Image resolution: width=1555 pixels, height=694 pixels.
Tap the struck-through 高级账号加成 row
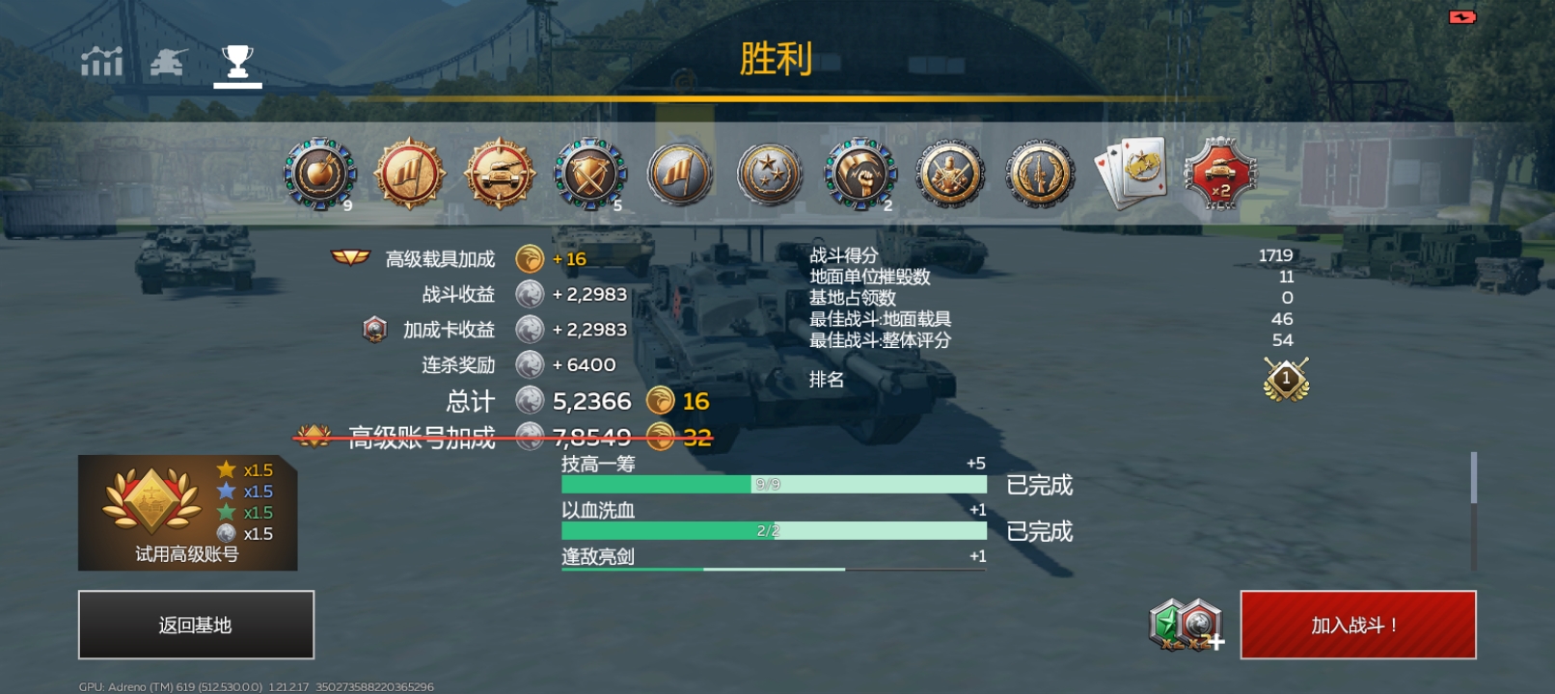click(504, 438)
